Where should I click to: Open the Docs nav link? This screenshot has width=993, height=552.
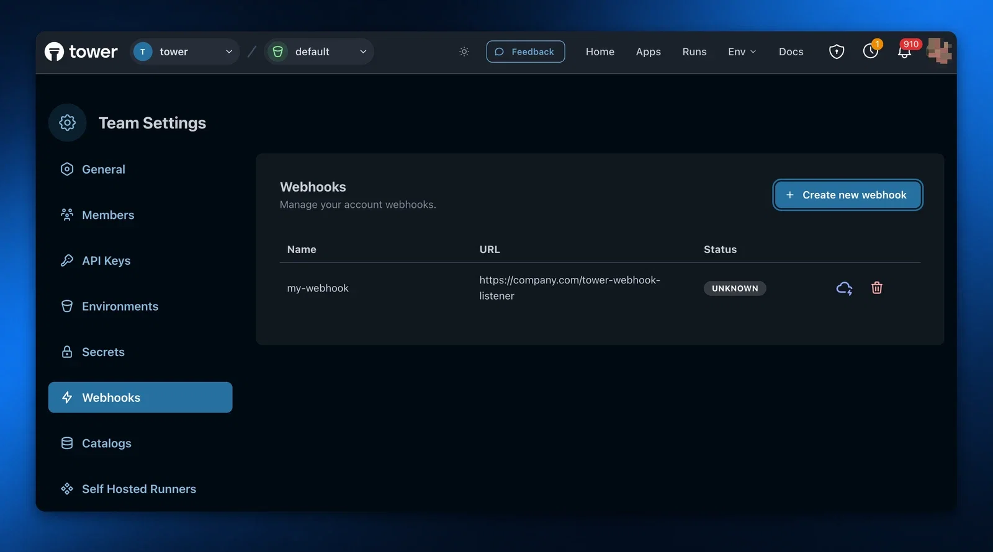click(x=791, y=51)
